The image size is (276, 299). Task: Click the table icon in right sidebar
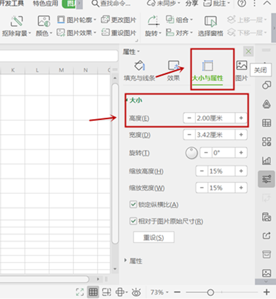(267, 123)
